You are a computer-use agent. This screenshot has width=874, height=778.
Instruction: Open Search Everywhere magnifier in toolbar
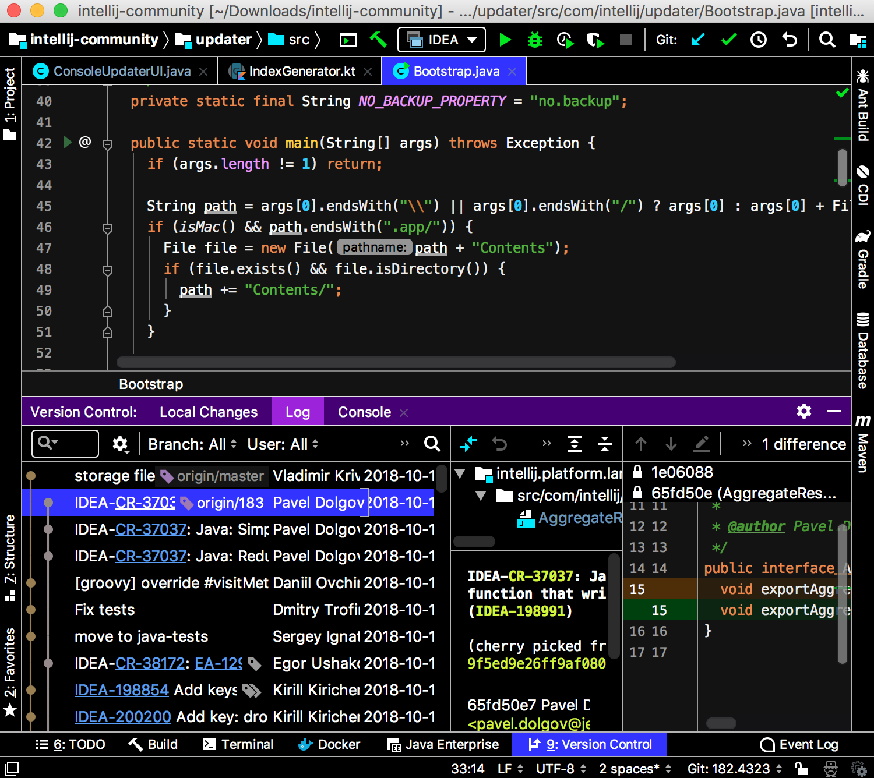coord(827,40)
